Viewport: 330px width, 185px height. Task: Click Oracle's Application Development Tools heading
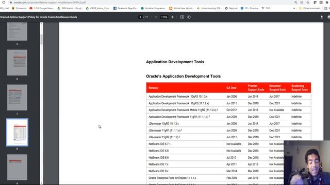click(184, 77)
